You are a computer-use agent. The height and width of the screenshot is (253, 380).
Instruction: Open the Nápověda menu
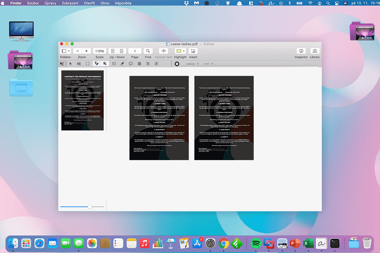123,3
